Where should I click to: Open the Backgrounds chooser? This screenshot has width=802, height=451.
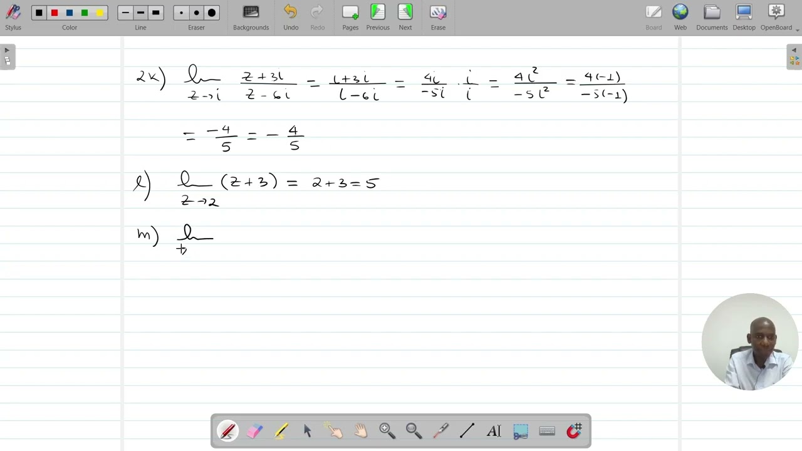[x=251, y=17]
